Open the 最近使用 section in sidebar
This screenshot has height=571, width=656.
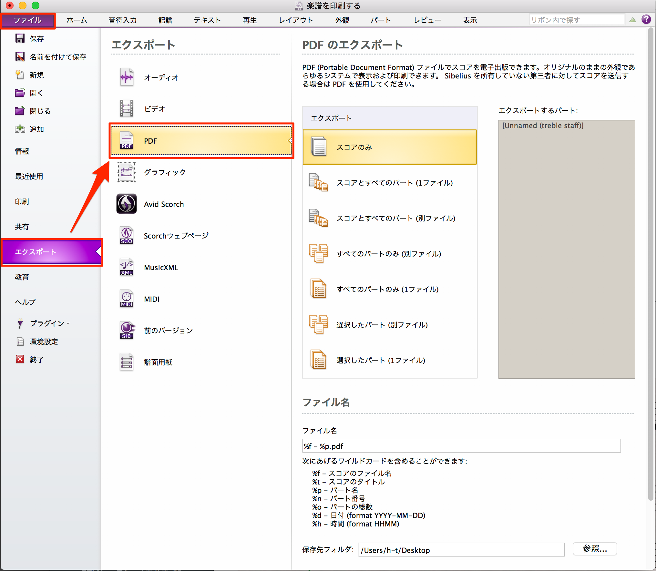tap(29, 176)
